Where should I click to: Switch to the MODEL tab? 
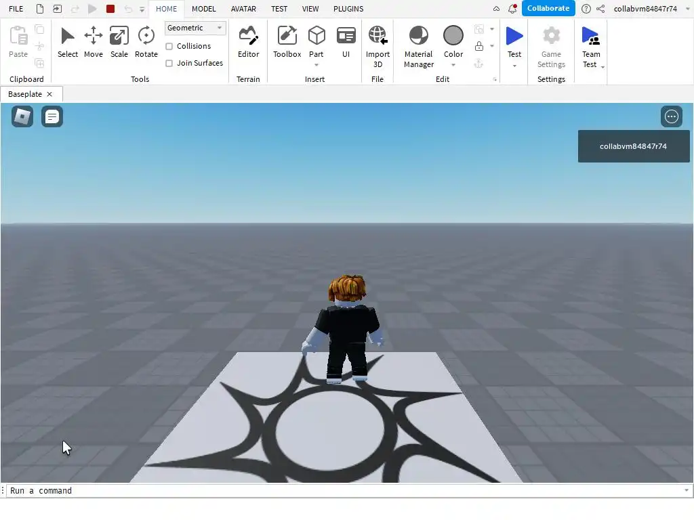(204, 9)
